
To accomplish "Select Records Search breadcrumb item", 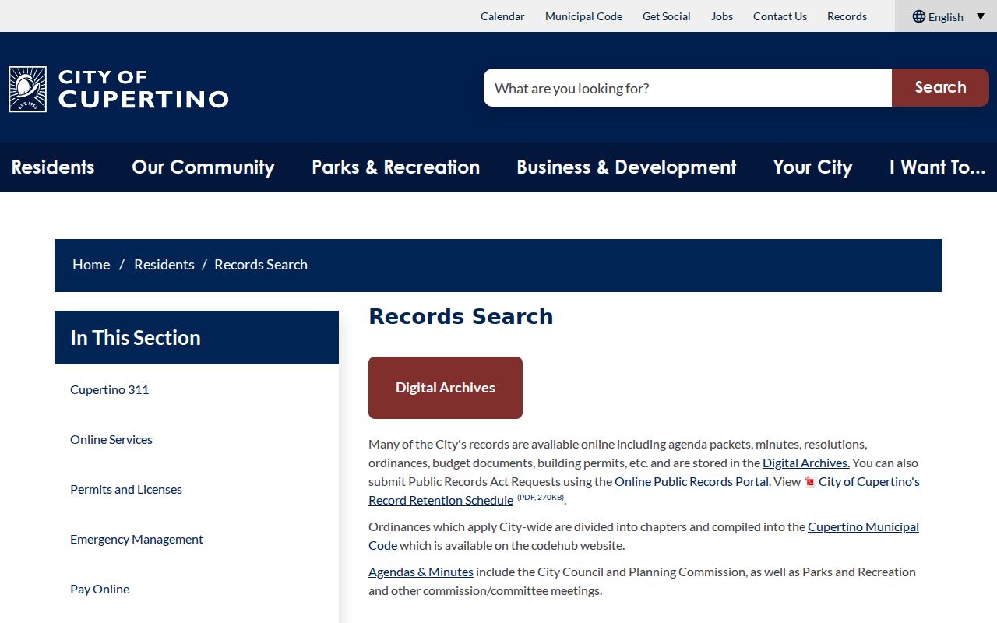I will [x=261, y=265].
